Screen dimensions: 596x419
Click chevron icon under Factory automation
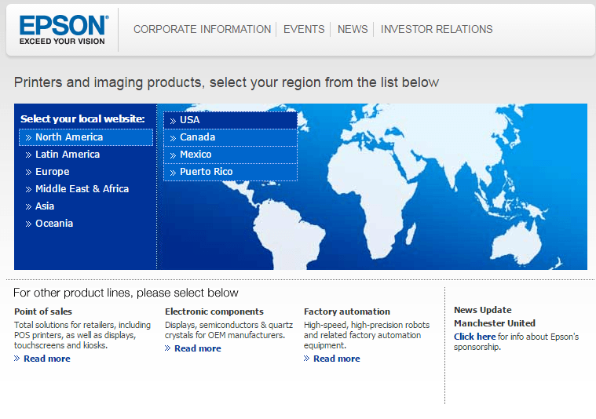point(307,359)
